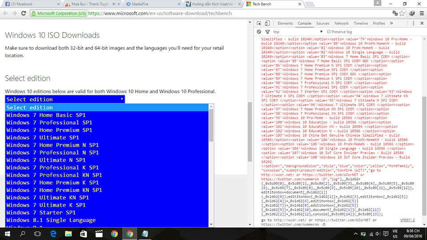Choose Windows 7 Ultimate N SP1
The height and width of the screenshot is (240, 427).
pyautogui.click(x=107, y=160)
